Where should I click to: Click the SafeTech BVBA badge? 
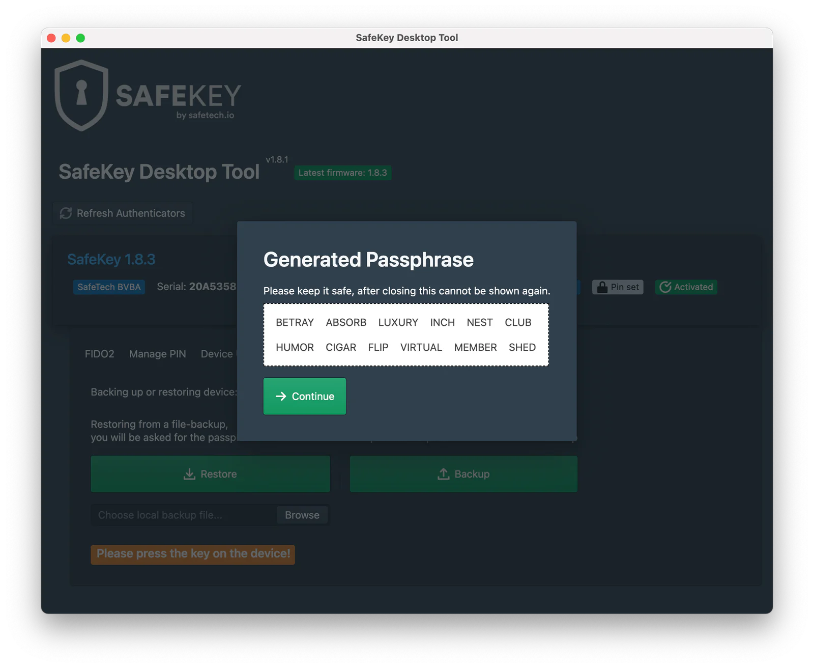coord(109,287)
